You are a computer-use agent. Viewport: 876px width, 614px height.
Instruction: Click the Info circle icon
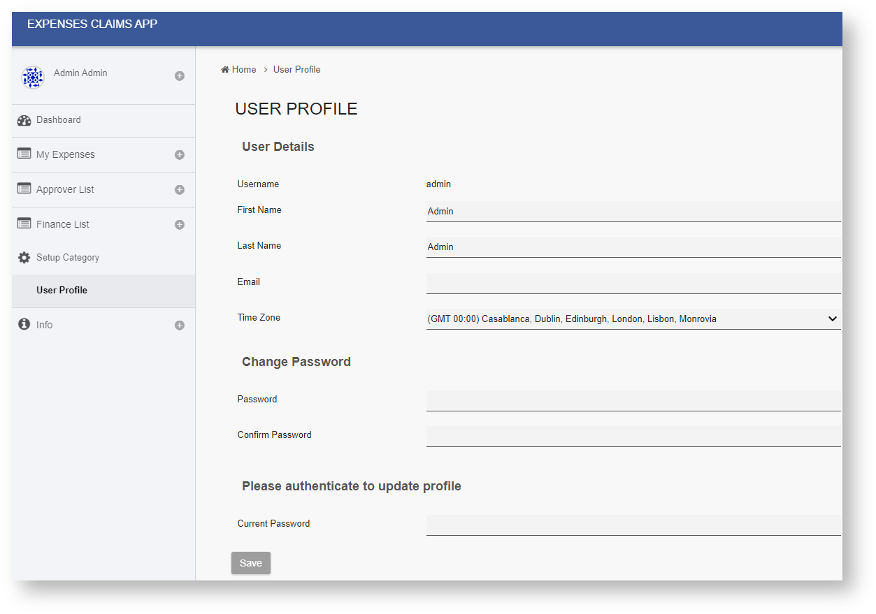24,324
